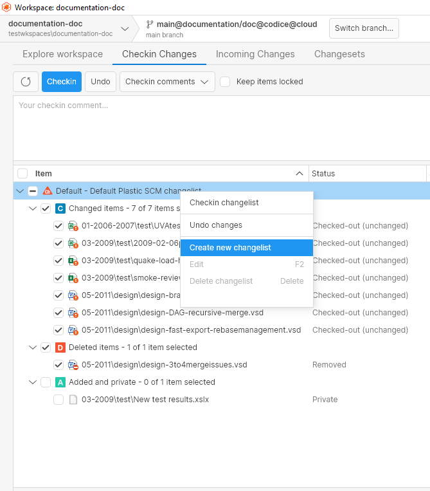Select the Checkin Changes tab
Viewport: 430px width, 491px height.
pos(159,54)
